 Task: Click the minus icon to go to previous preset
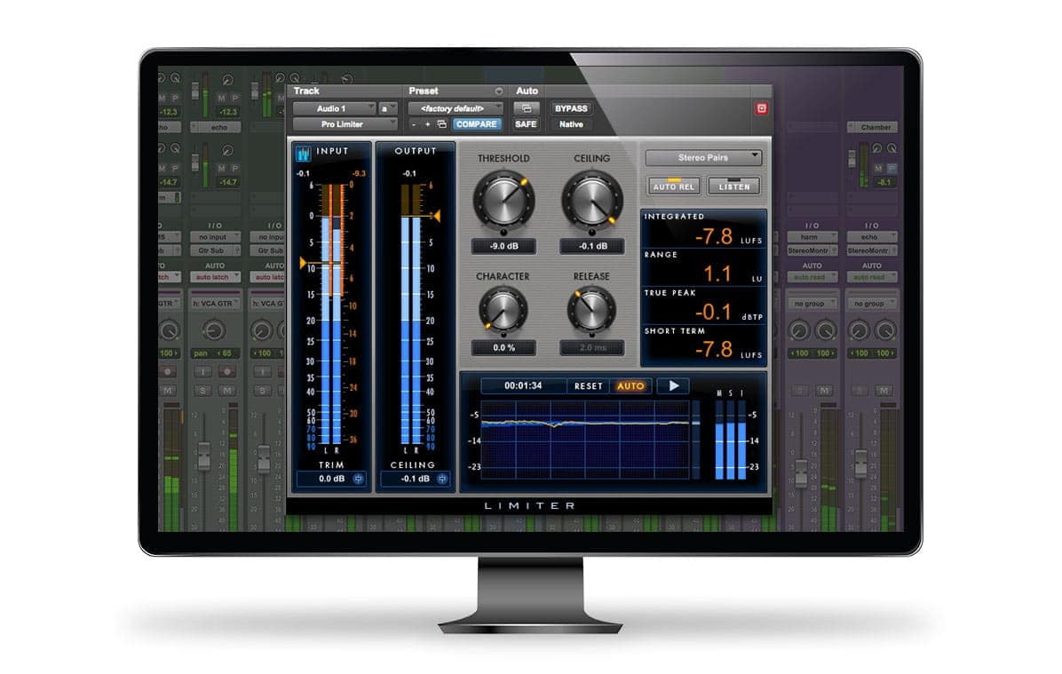414,123
